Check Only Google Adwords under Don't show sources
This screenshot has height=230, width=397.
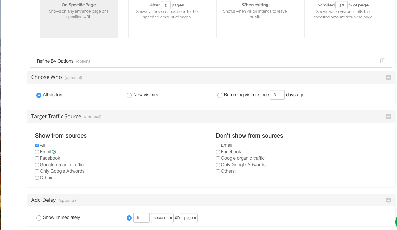pos(218,165)
